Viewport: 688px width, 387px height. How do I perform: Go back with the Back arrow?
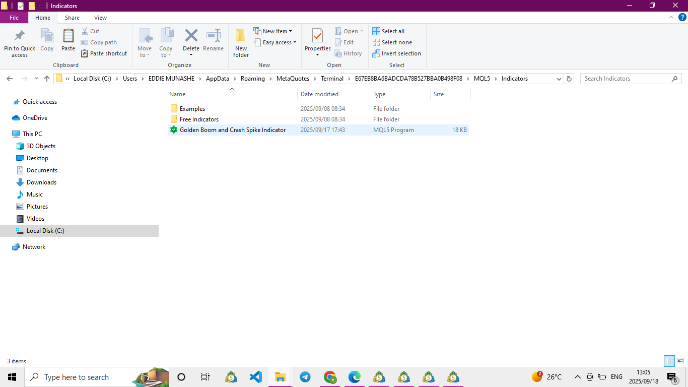10,79
